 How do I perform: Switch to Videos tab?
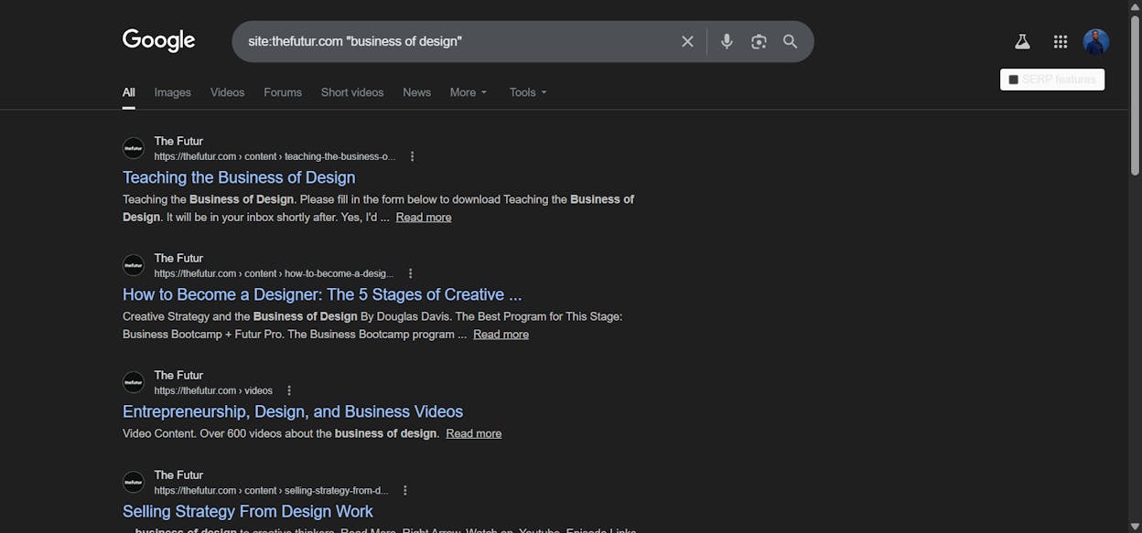coord(228,92)
